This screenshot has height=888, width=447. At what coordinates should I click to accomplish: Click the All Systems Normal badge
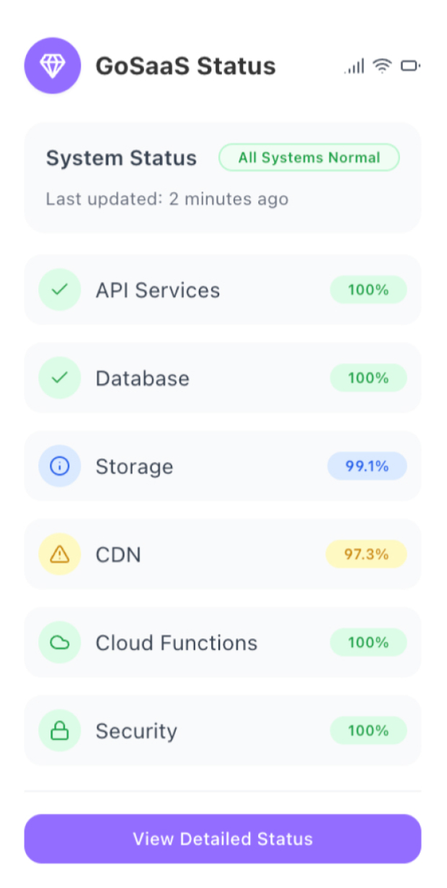[x=309, y=157]
